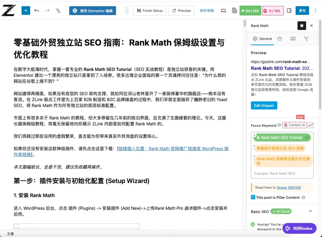Select the Rank Math 保姆级设置与优化教程 keyword tag
This screenshot has width=322, height=237.
click(x=283, y=161)
